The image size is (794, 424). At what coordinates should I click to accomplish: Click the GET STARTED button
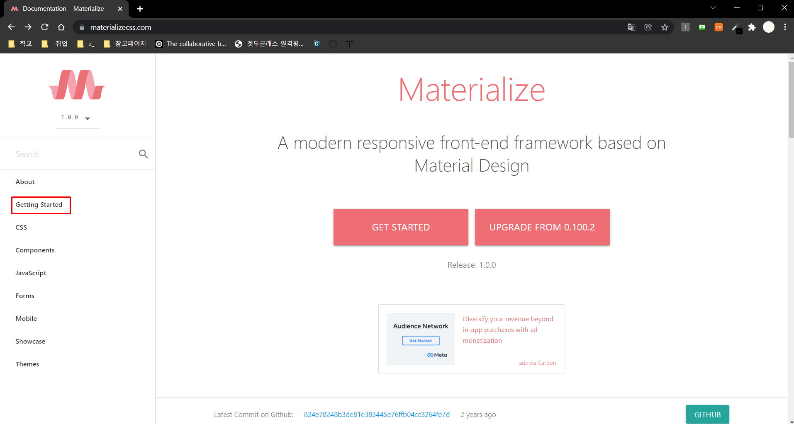[x=401, y=227]
